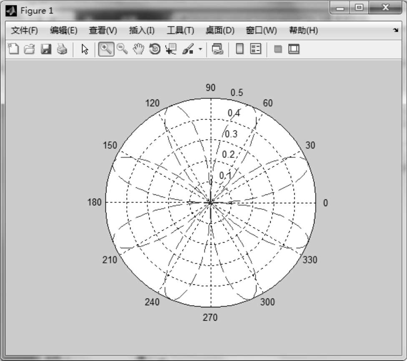The height and width of the screenshot is (361, 407).
Task: Open the 插入(I) menu
Action: (x=142, y=30)
